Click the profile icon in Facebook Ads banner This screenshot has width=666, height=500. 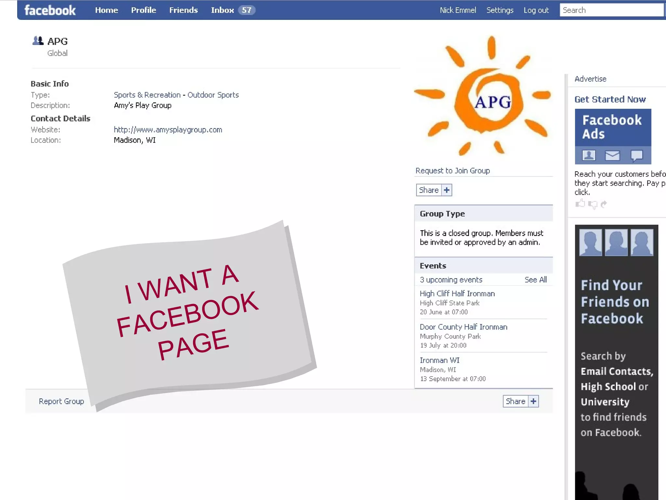point(589,155)
